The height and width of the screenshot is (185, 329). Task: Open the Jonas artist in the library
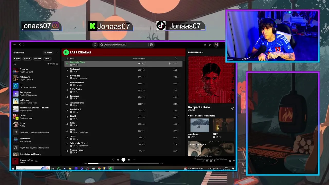point(36,124)
